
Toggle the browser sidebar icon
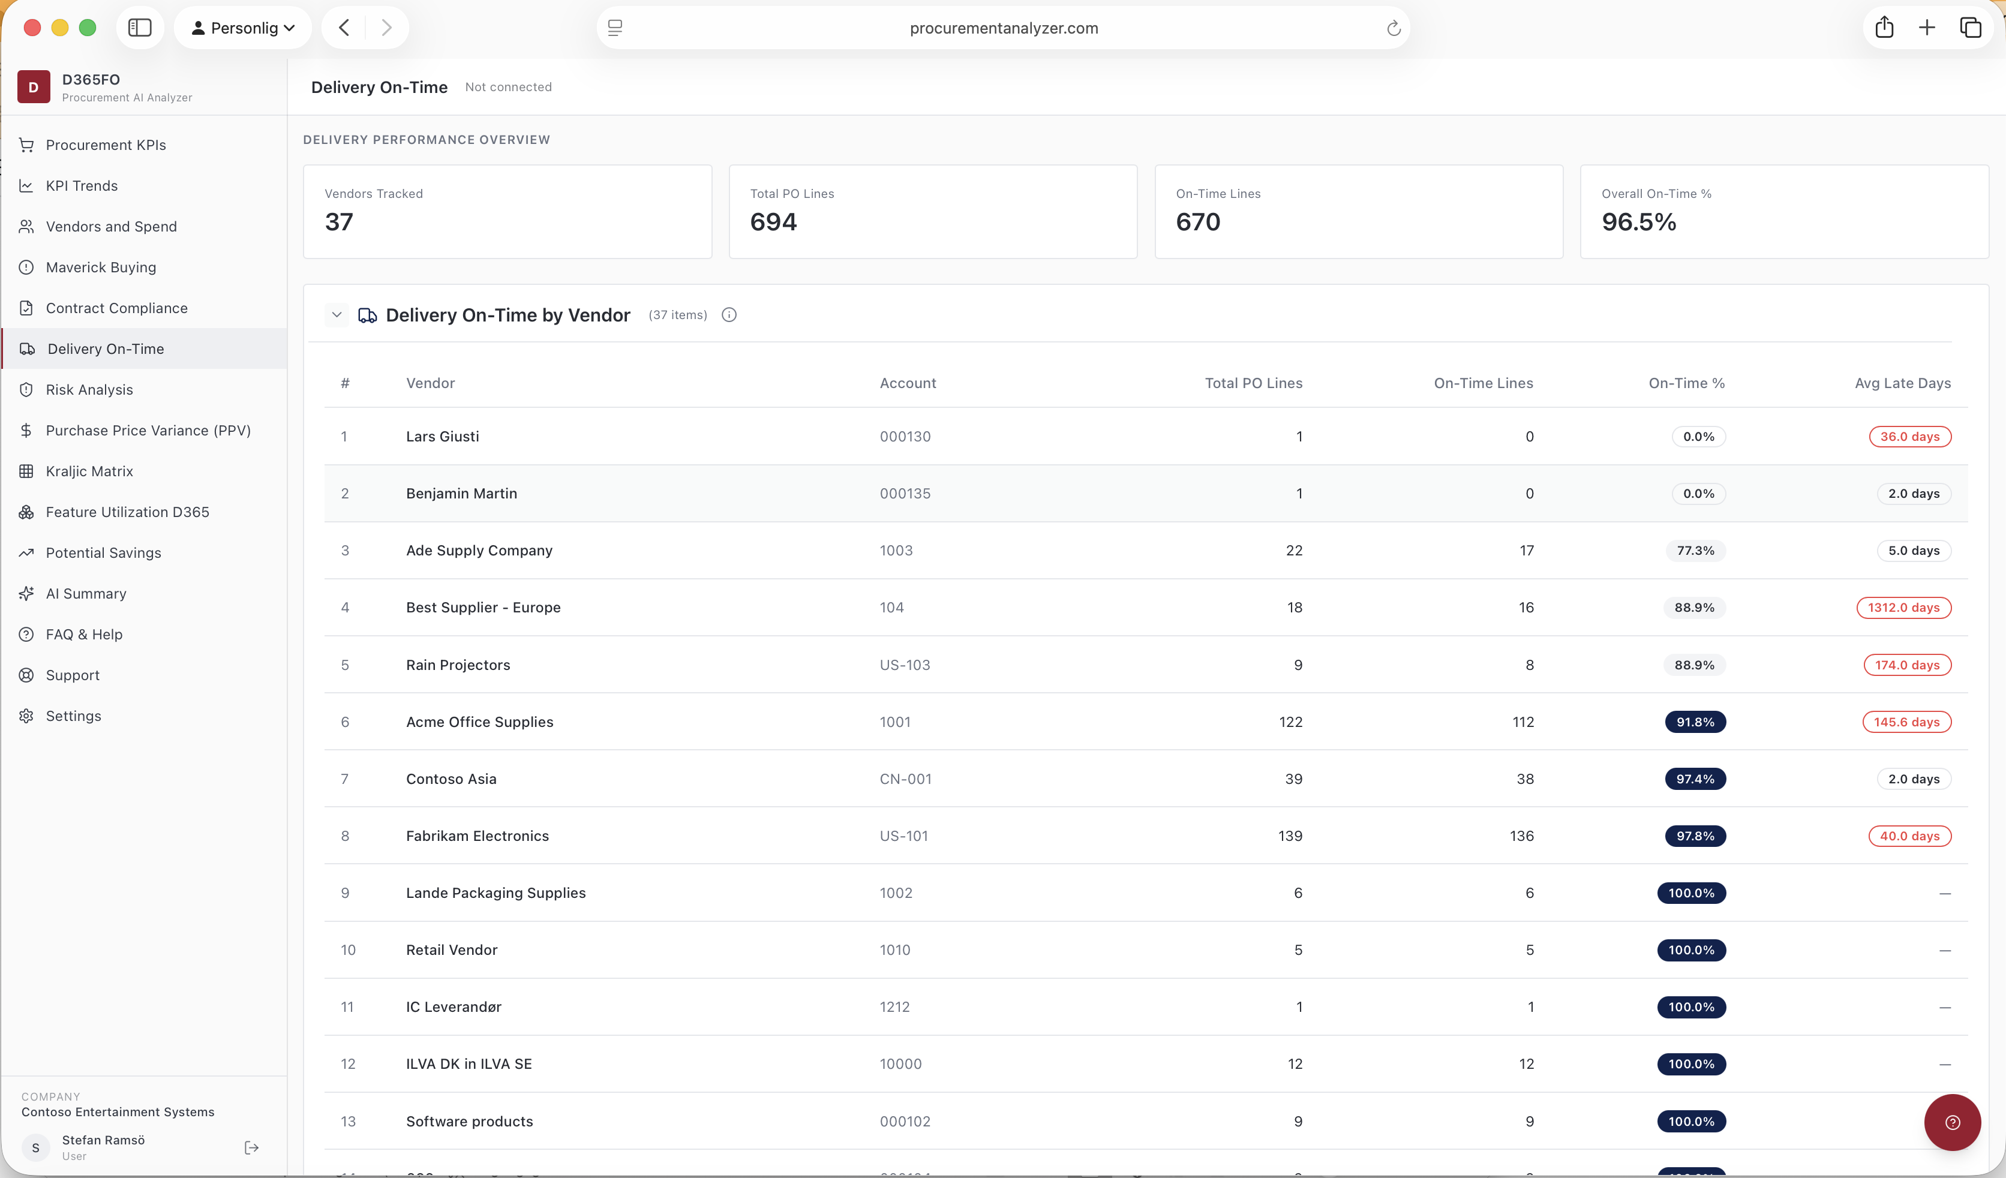[x=140, y=28]
